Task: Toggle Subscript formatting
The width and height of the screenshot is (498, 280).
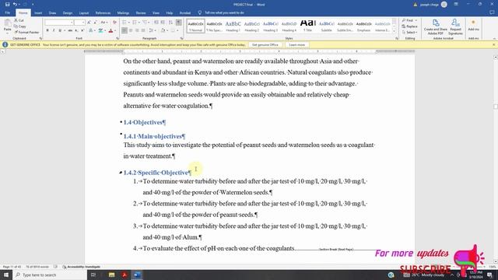Action: [76, 30]
